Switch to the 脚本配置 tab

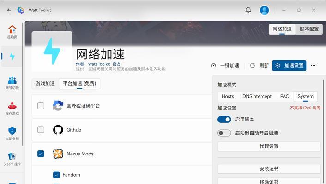click(309, 29)
